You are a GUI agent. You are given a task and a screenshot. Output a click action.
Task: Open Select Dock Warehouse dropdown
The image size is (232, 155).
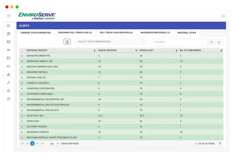click(111, 42)
